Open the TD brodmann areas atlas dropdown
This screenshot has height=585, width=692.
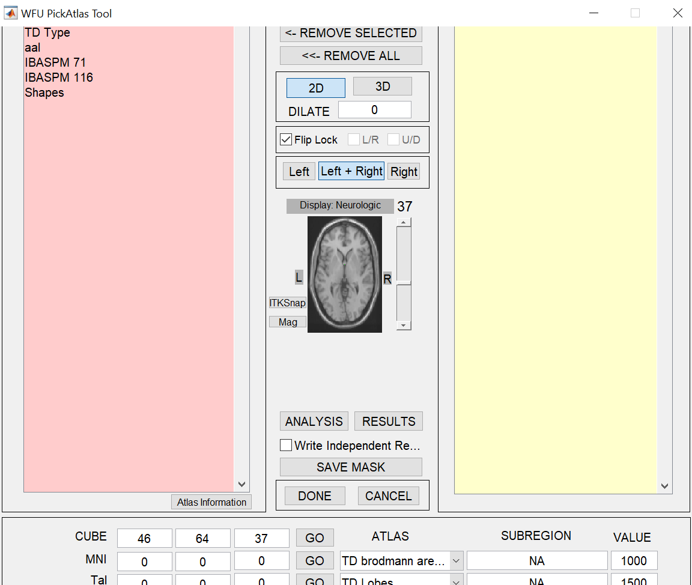tap(456, 561)
